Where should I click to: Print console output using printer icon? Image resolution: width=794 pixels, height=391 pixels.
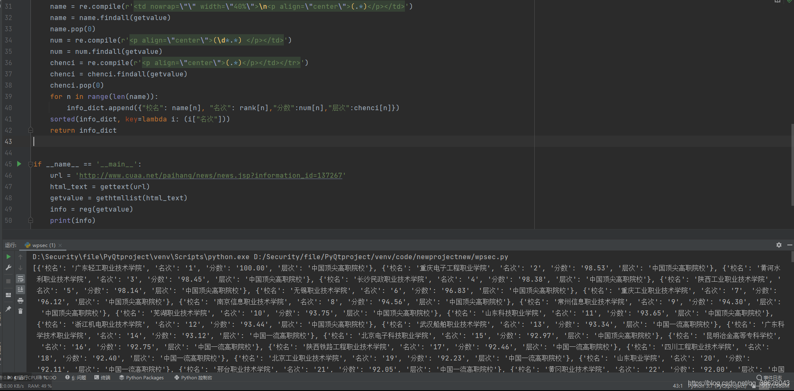tap(20, 300)
